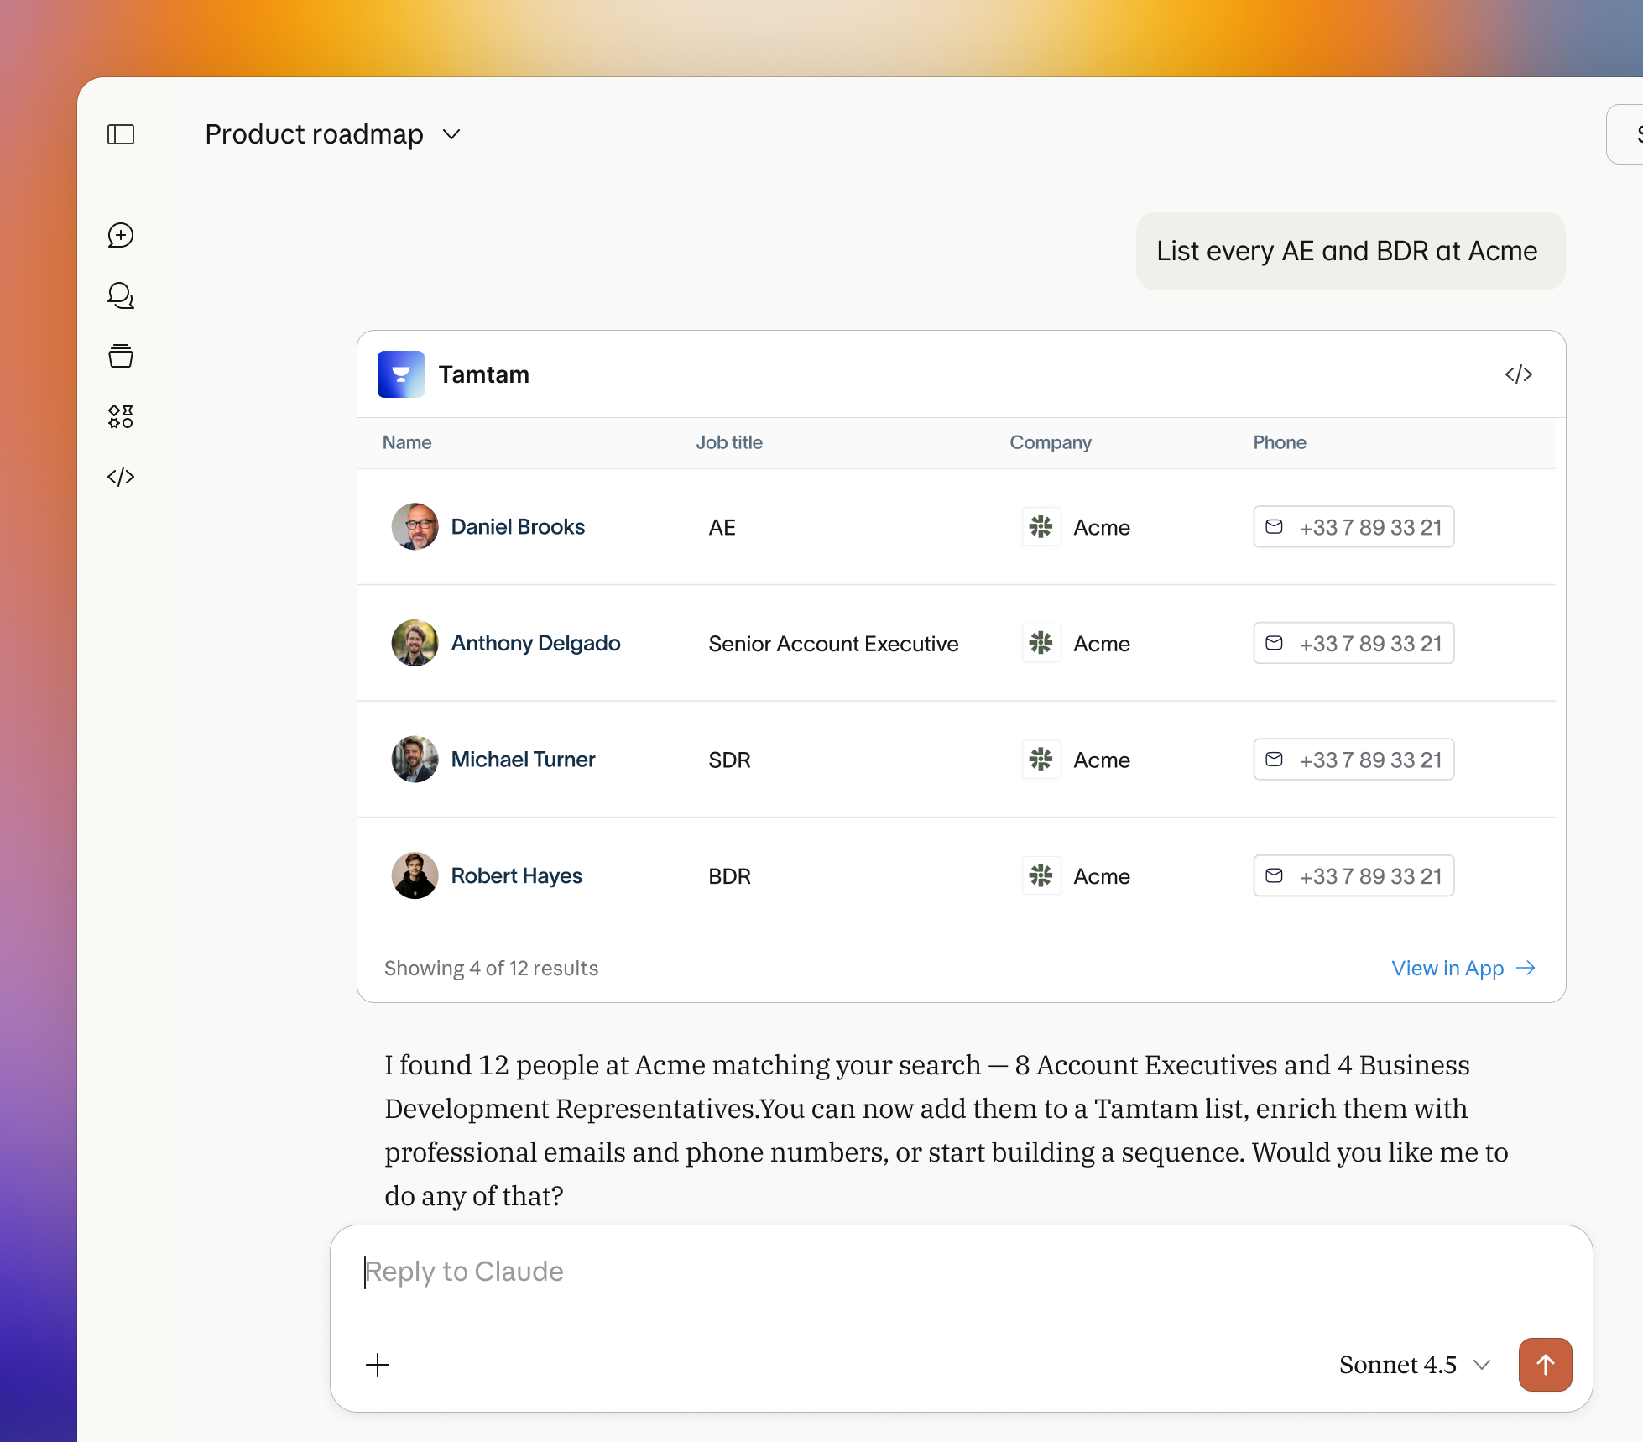Click Michael Turner avatar photo

pos(415,760)
